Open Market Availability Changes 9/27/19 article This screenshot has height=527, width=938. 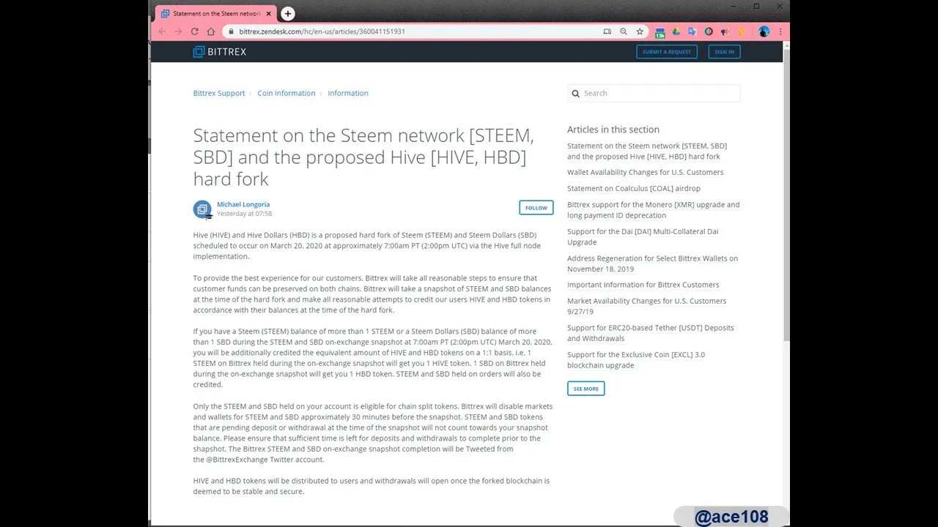[x=647, y=306]
